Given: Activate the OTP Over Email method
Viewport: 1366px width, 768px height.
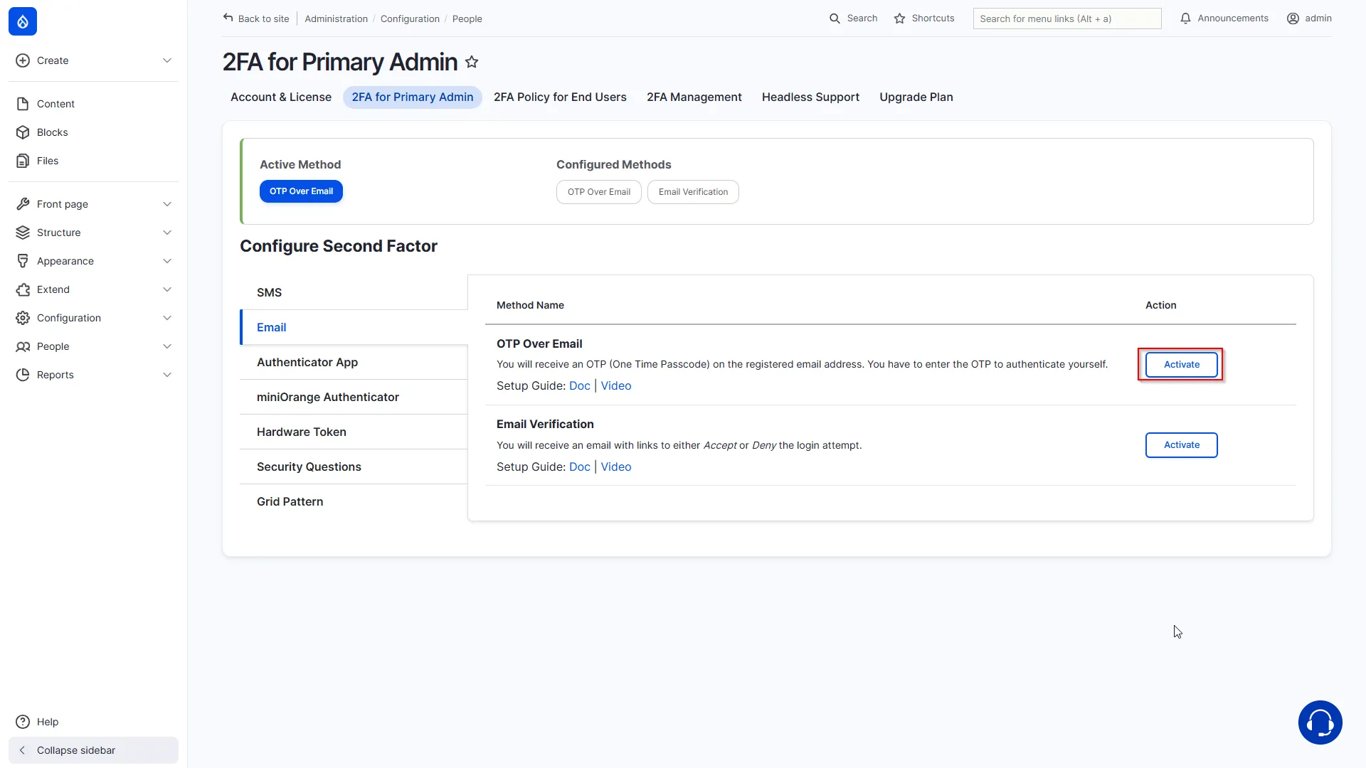Looking at the screenshot, I should [x=1181, y=365].
